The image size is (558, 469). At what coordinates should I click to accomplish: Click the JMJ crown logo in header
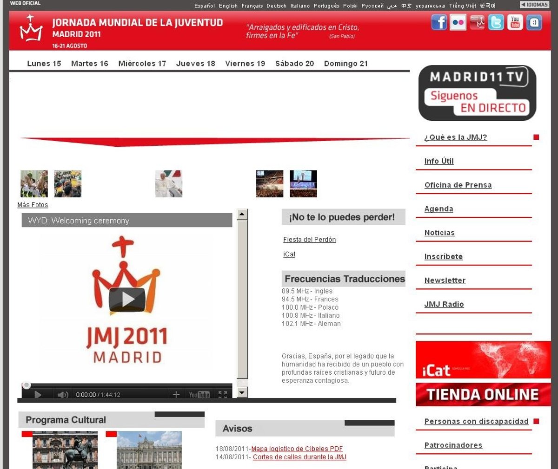31,29
